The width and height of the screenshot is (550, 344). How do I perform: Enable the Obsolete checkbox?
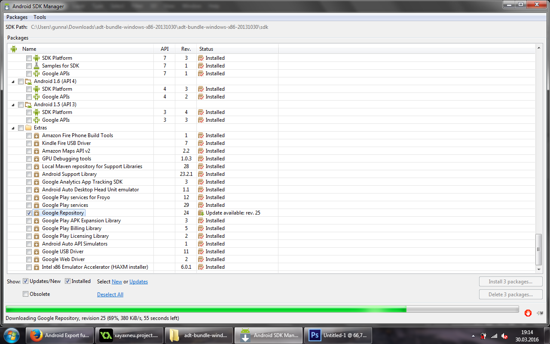pos(26,294)
